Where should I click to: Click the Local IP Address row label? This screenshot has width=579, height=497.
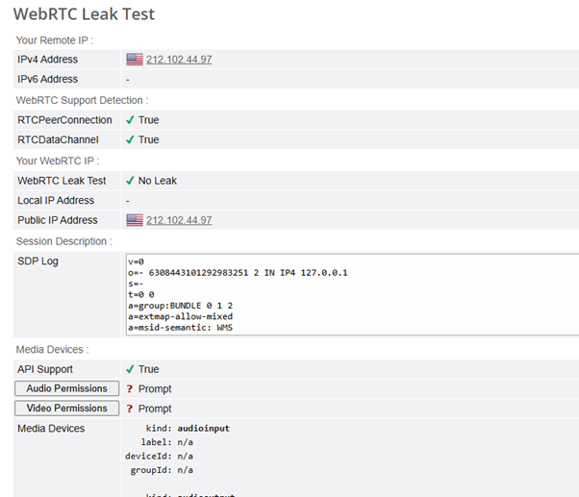(56, 200)
